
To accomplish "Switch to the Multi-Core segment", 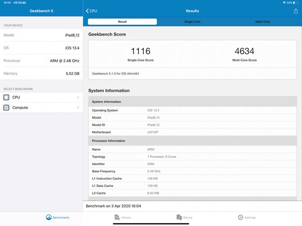I will click(x=262, y=22).
